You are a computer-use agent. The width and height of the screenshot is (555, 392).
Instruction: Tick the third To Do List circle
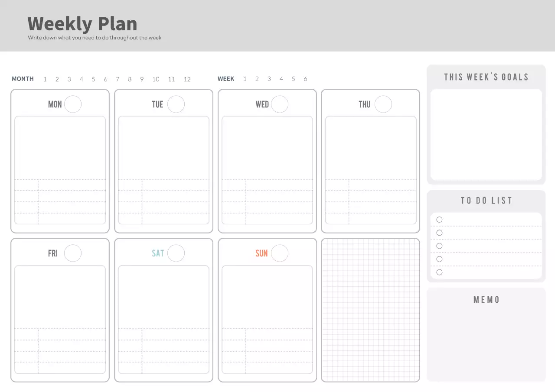[439, 246]
